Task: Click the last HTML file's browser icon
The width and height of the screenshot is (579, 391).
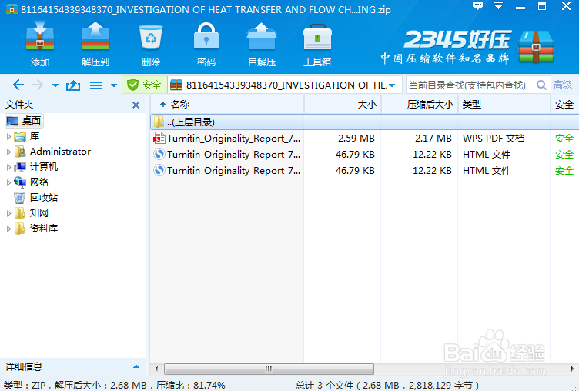Action: coord(159,171)
